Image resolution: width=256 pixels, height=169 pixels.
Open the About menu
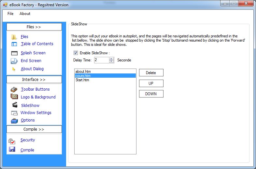click(x=25, y=14)
